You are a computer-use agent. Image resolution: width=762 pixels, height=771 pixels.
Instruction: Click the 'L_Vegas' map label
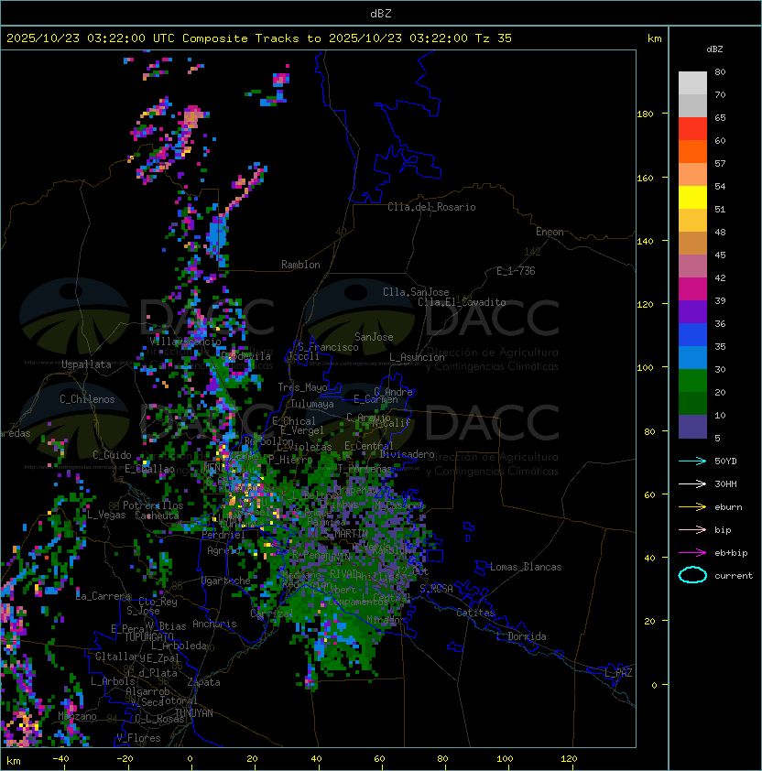107,515
